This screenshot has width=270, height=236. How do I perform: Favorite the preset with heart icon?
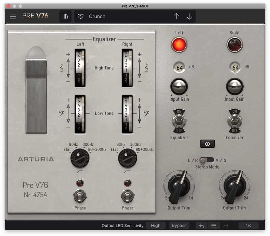pos(80,17)
